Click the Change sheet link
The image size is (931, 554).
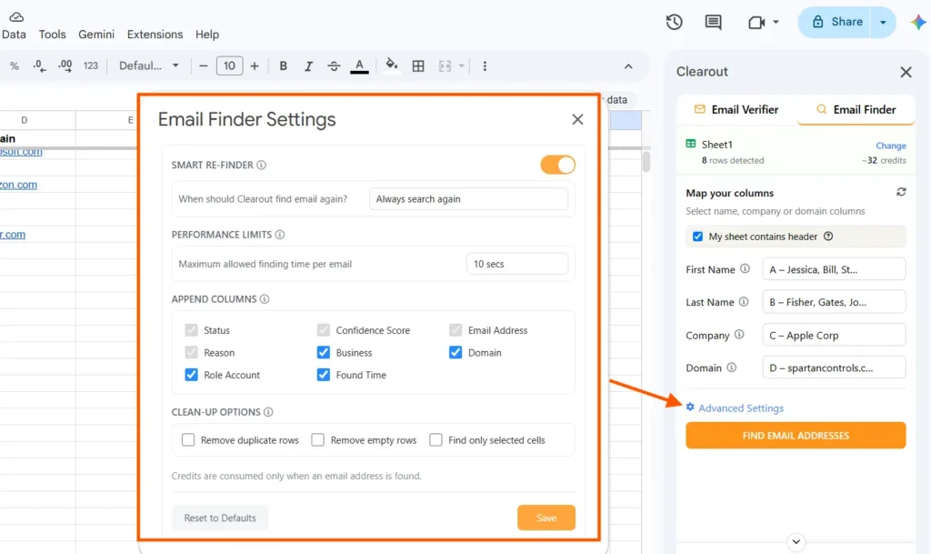click(891, 146)
